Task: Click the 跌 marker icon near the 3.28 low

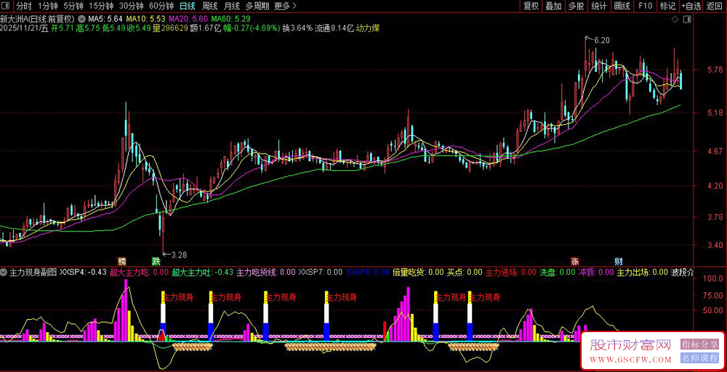Action: 156,261
